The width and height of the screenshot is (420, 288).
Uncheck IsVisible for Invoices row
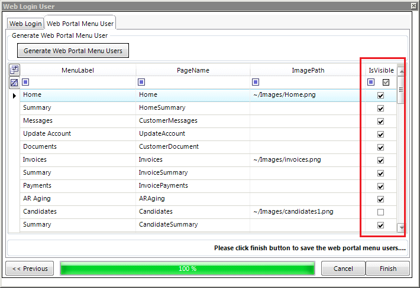tap(380, 160)
